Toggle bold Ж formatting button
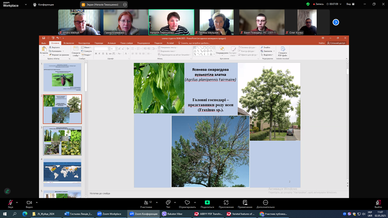The image size is (388, 218). 96,54
